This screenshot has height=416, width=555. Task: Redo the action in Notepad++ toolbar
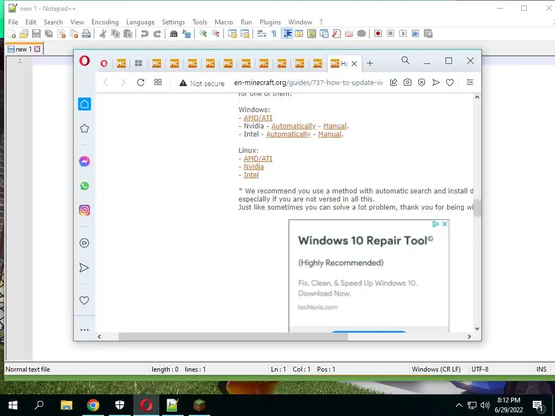click(157, 34)
